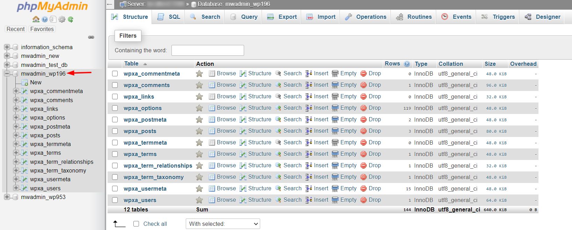The height and width of the screenshot is (230, 572).
Task: Open the With selected dropdown
Action: [x=223, y=224]
